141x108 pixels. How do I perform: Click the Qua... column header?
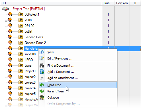(108, 3)
